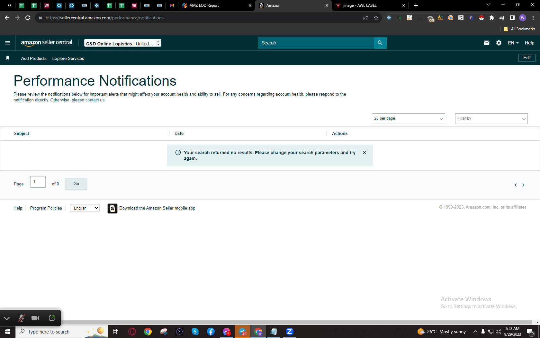Click the contact us link
Screen dimensions: 540x338
pos(95,100)
